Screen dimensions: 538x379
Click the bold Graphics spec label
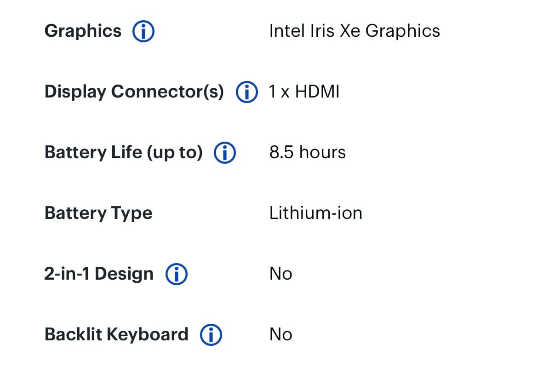pyautogui.click(x=83, y=32)
